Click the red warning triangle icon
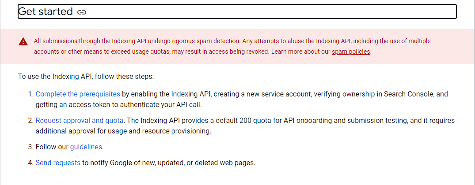The height and width of the screenshot is (185, 475). 23,42
